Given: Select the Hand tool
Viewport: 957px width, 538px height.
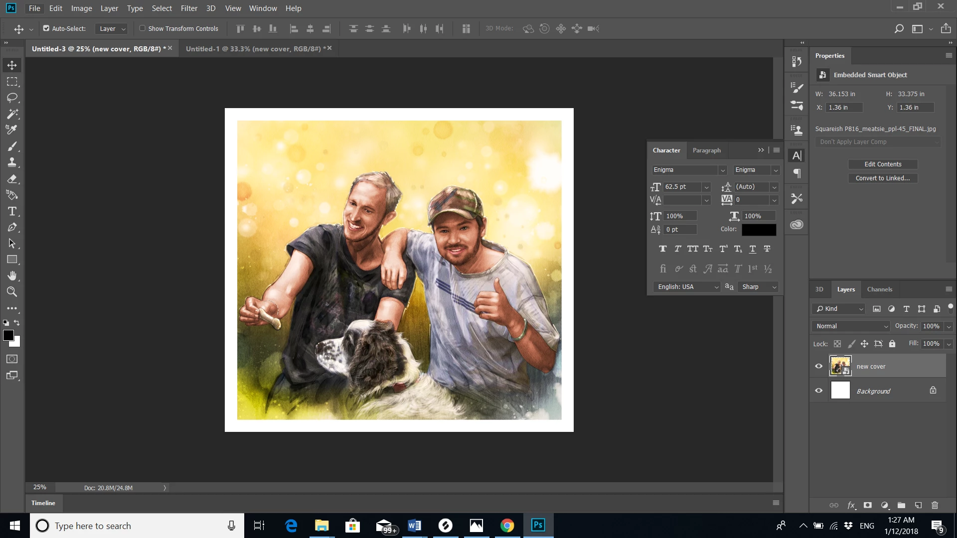Looking at the screenshot, I should click(12, 275).
